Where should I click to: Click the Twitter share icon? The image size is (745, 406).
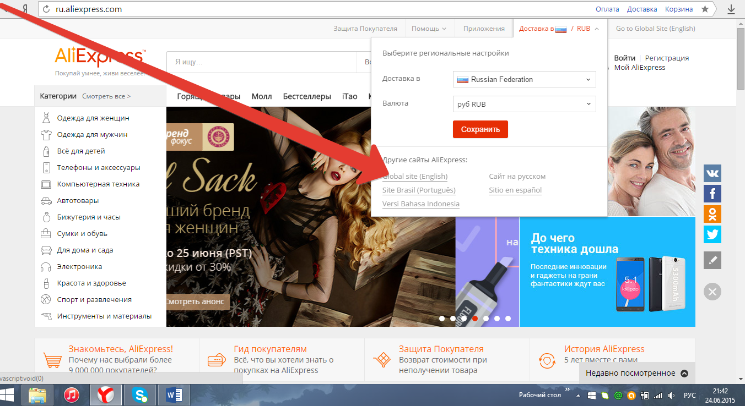712,234
